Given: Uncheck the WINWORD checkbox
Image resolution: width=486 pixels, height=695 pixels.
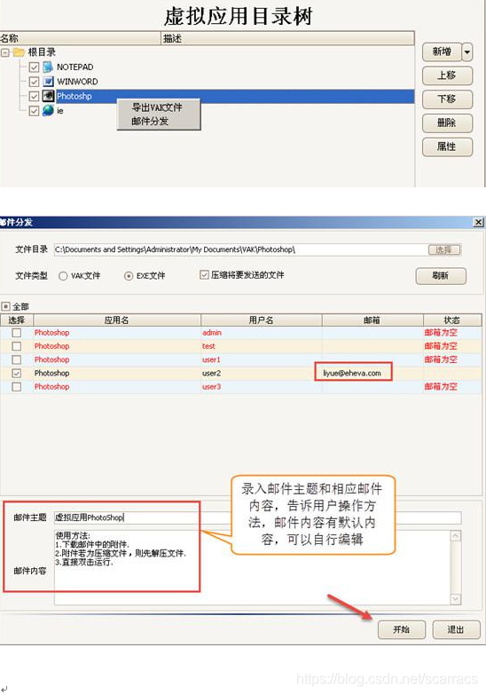Looking at the screenshot, I should (x=34, y=82).
